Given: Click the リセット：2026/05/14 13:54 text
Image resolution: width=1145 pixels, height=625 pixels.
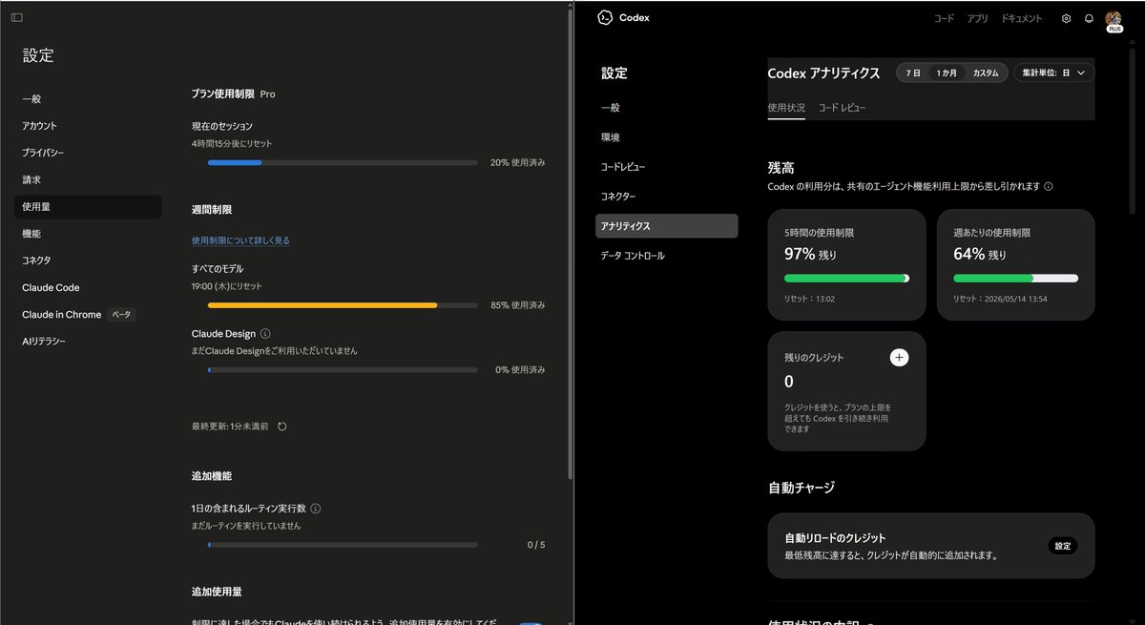Looking at the screenshot, I should 1000,299.
